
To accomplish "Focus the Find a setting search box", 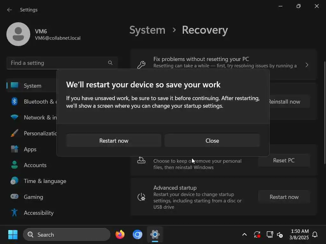I will 62,63.
